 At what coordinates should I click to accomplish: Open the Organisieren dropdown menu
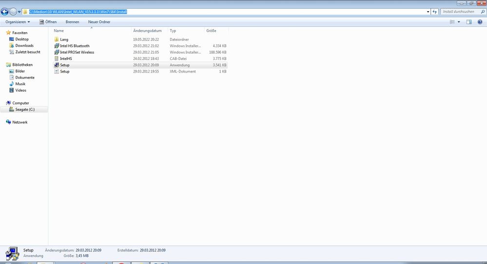click(x=18, y=22)
